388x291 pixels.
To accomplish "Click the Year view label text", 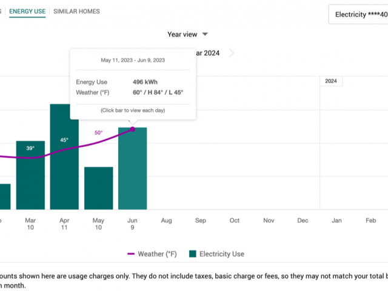I will (x=182, y=35).
